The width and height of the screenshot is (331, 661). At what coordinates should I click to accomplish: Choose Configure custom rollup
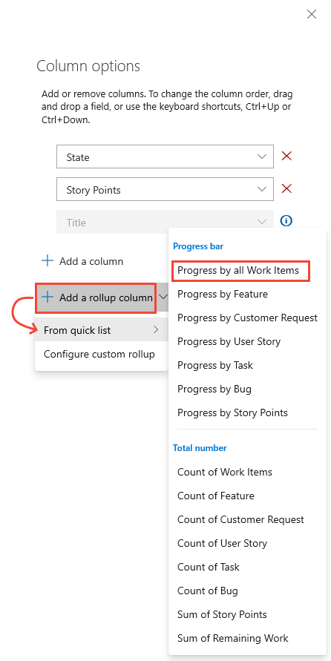(x=101, y=354)
